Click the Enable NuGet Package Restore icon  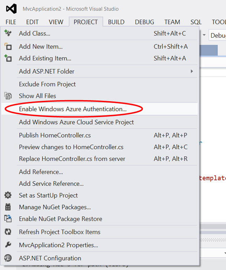coord(8,219)
